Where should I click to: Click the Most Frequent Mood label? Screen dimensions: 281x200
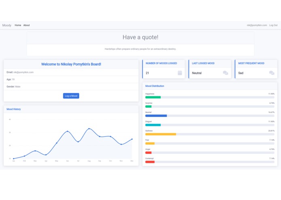point(251,63)
